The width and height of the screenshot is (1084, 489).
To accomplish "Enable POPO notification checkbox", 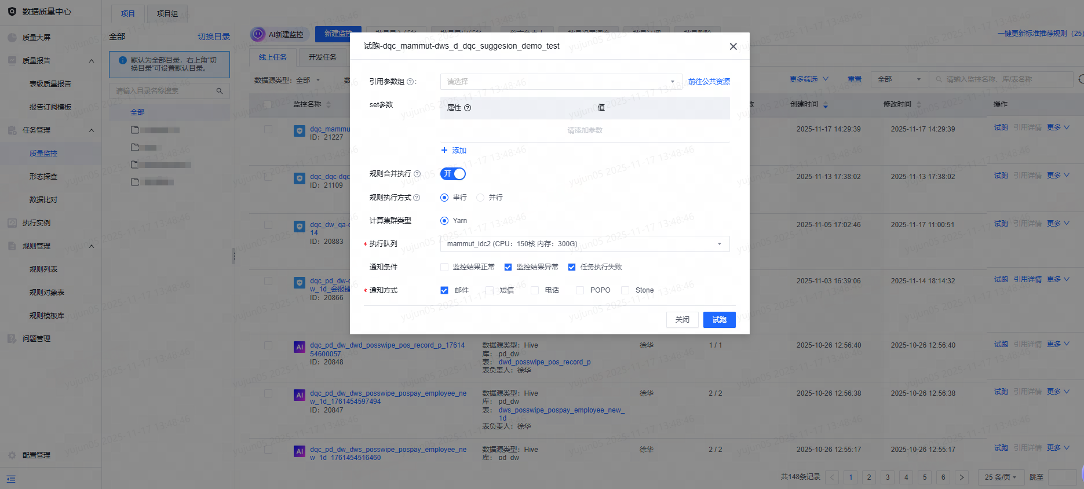I will [579, 290].
